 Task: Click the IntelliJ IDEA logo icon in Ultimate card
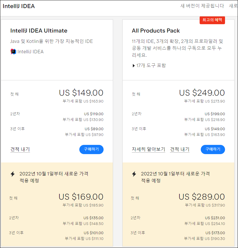13,52
